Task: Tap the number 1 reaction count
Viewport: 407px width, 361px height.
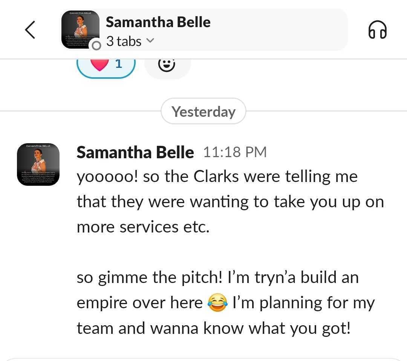Action: 119,64
